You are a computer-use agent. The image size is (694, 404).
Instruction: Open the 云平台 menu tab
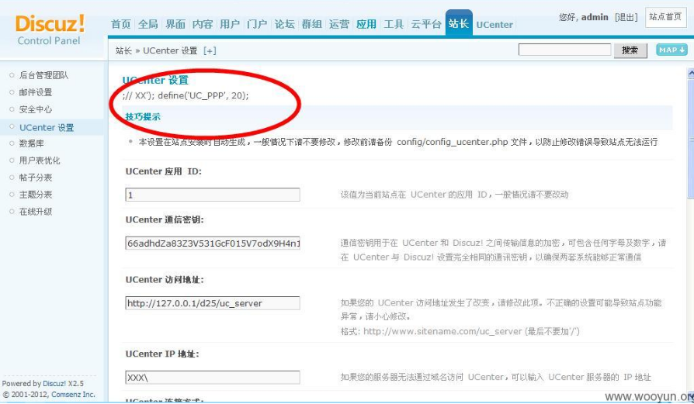425,24
